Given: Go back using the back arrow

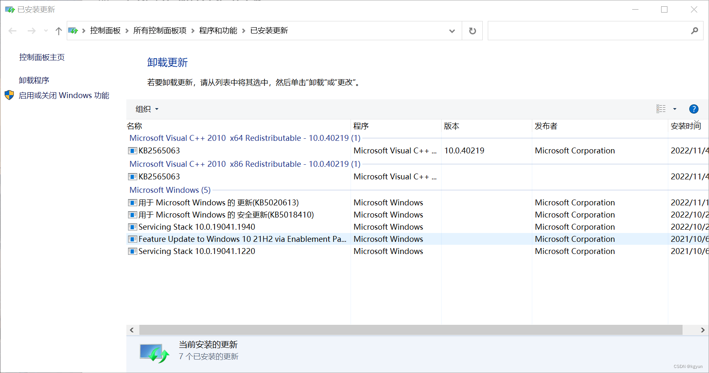Looking at the screenshot, I should (13, 31).
